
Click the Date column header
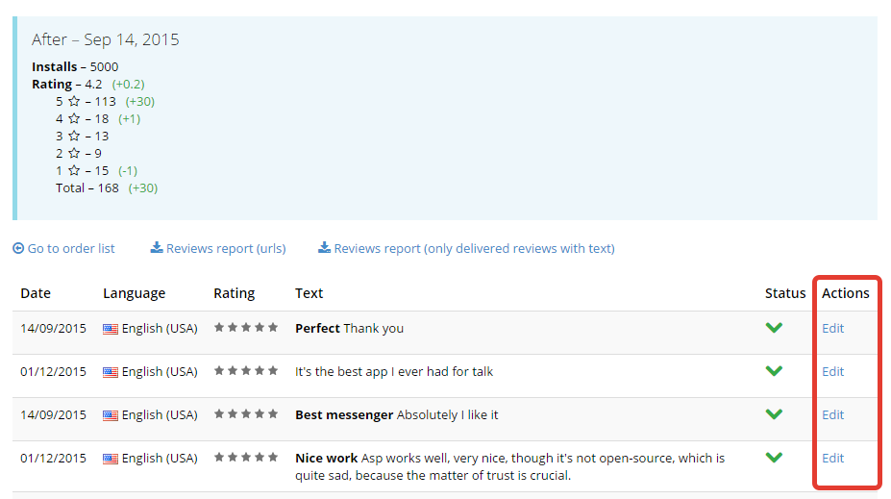[x=36, y=293]
